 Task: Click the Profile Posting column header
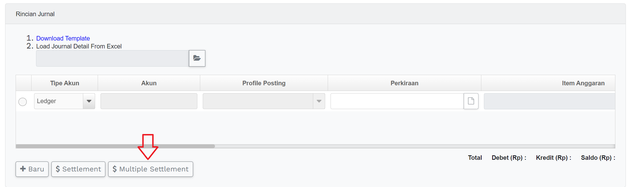click(x=264, y=83)
